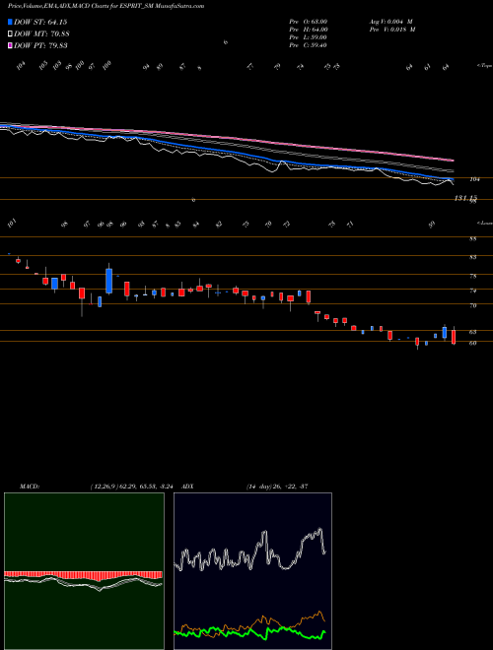Viewport: 493px width, 650px height.
Task: Click the '<-Lows' axis marker
Action: point(484,223)
